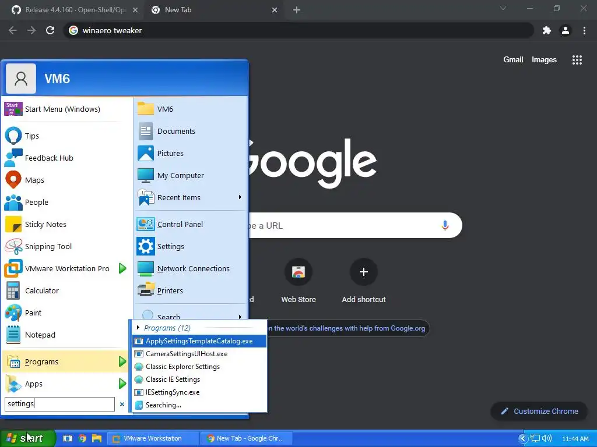Expand Recent Items submenu arrow

tap(240, 197)
